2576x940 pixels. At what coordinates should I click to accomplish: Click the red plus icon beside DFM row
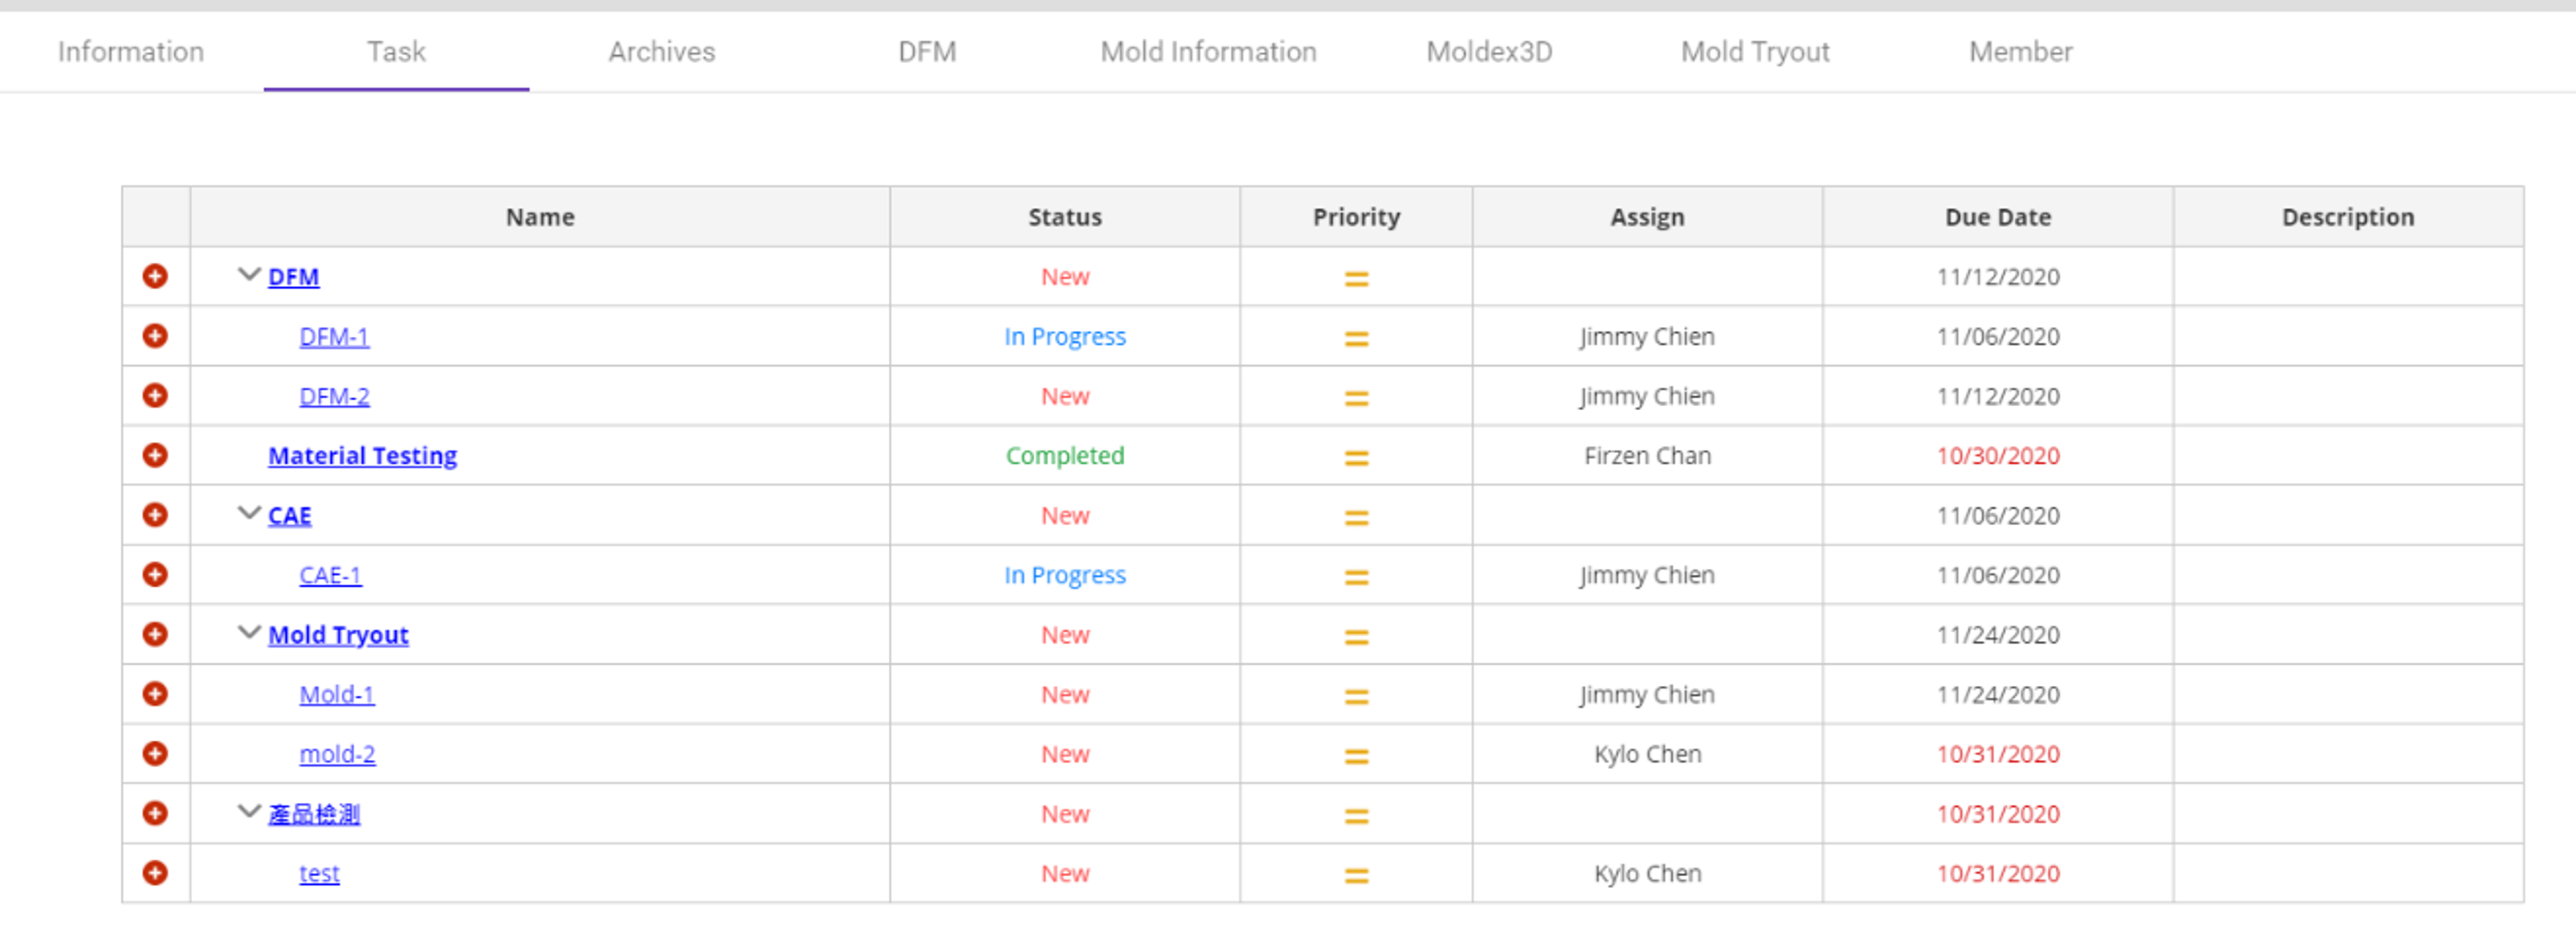click(155, 276)
